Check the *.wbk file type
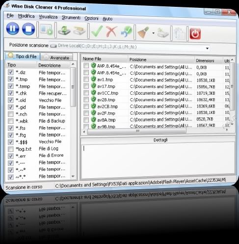Viewport: 239px width, 244px height. pyautogui.click(x=10, y=121)
